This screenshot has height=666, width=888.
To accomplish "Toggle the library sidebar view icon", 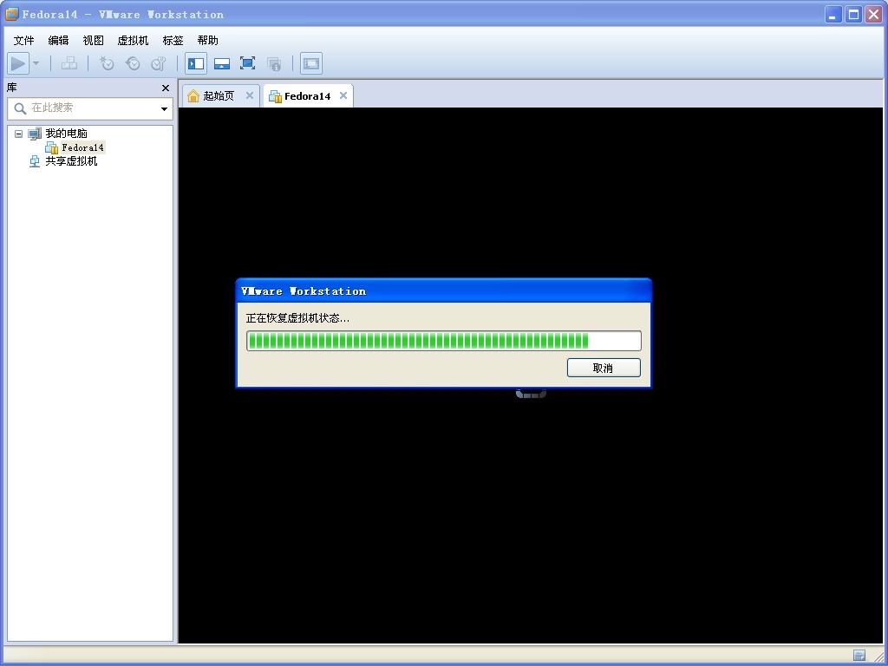I will pyautogui.click(x=196, y=63).
